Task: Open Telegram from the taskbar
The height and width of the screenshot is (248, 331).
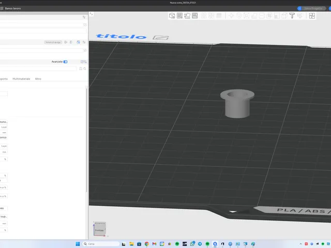Action: [x=200, y=244]
